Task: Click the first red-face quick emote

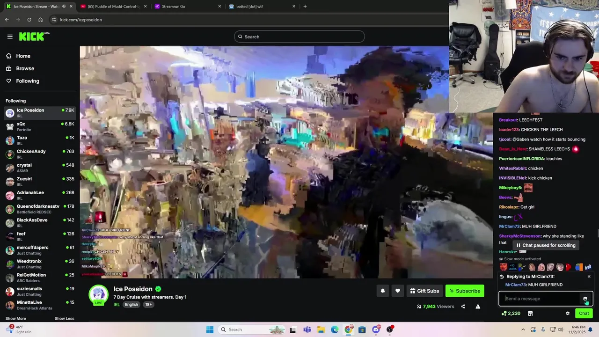Action: [503, 267]
